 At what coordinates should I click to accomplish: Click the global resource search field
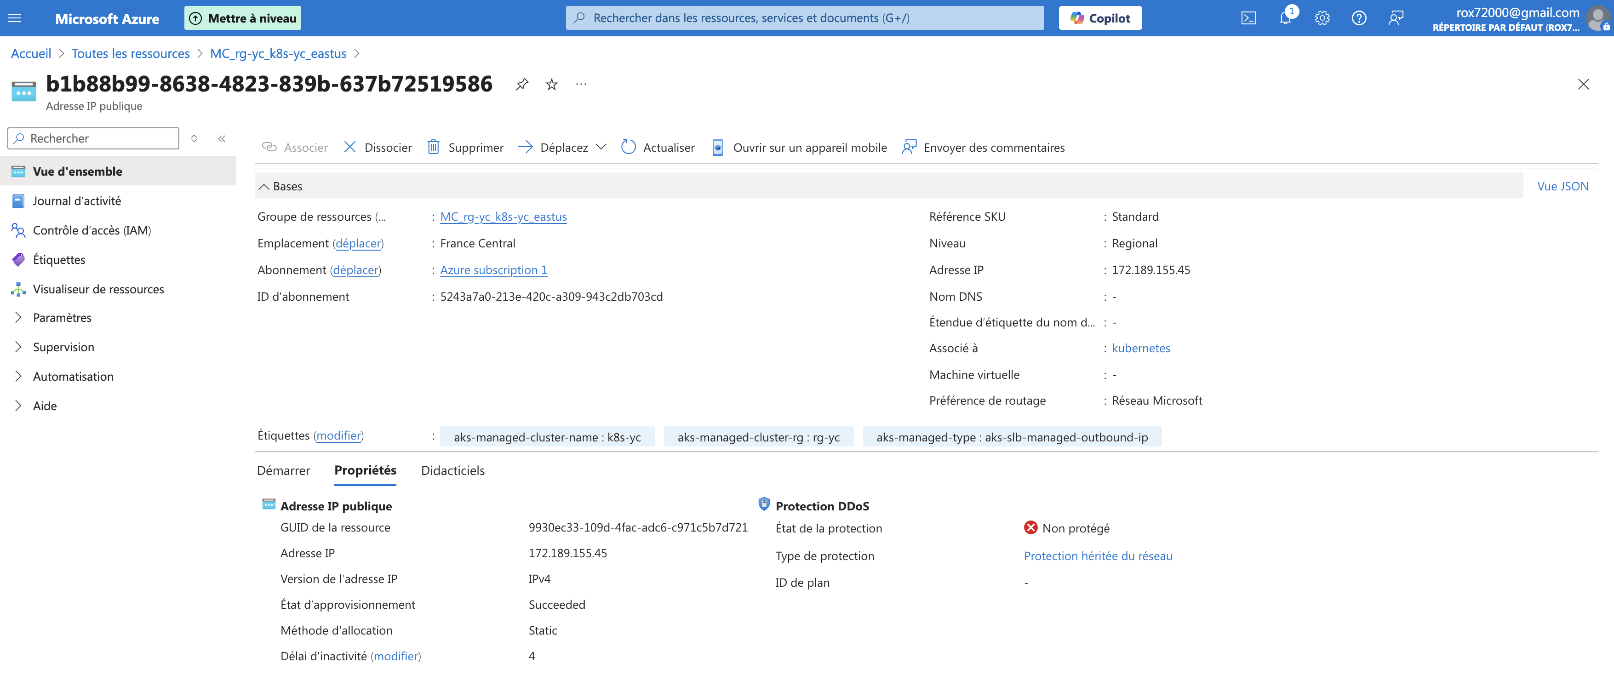tap(805, 18)
